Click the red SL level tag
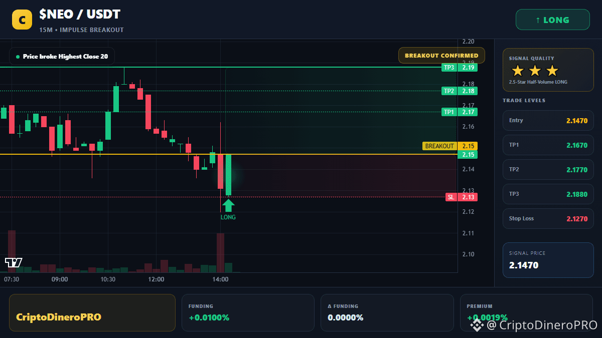Viewport: 602px width, 338px height. 450,197
